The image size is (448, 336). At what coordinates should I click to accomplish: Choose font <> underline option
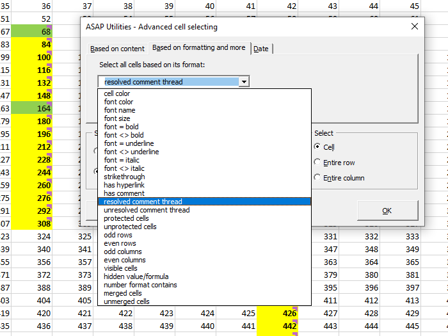(204, 152)
